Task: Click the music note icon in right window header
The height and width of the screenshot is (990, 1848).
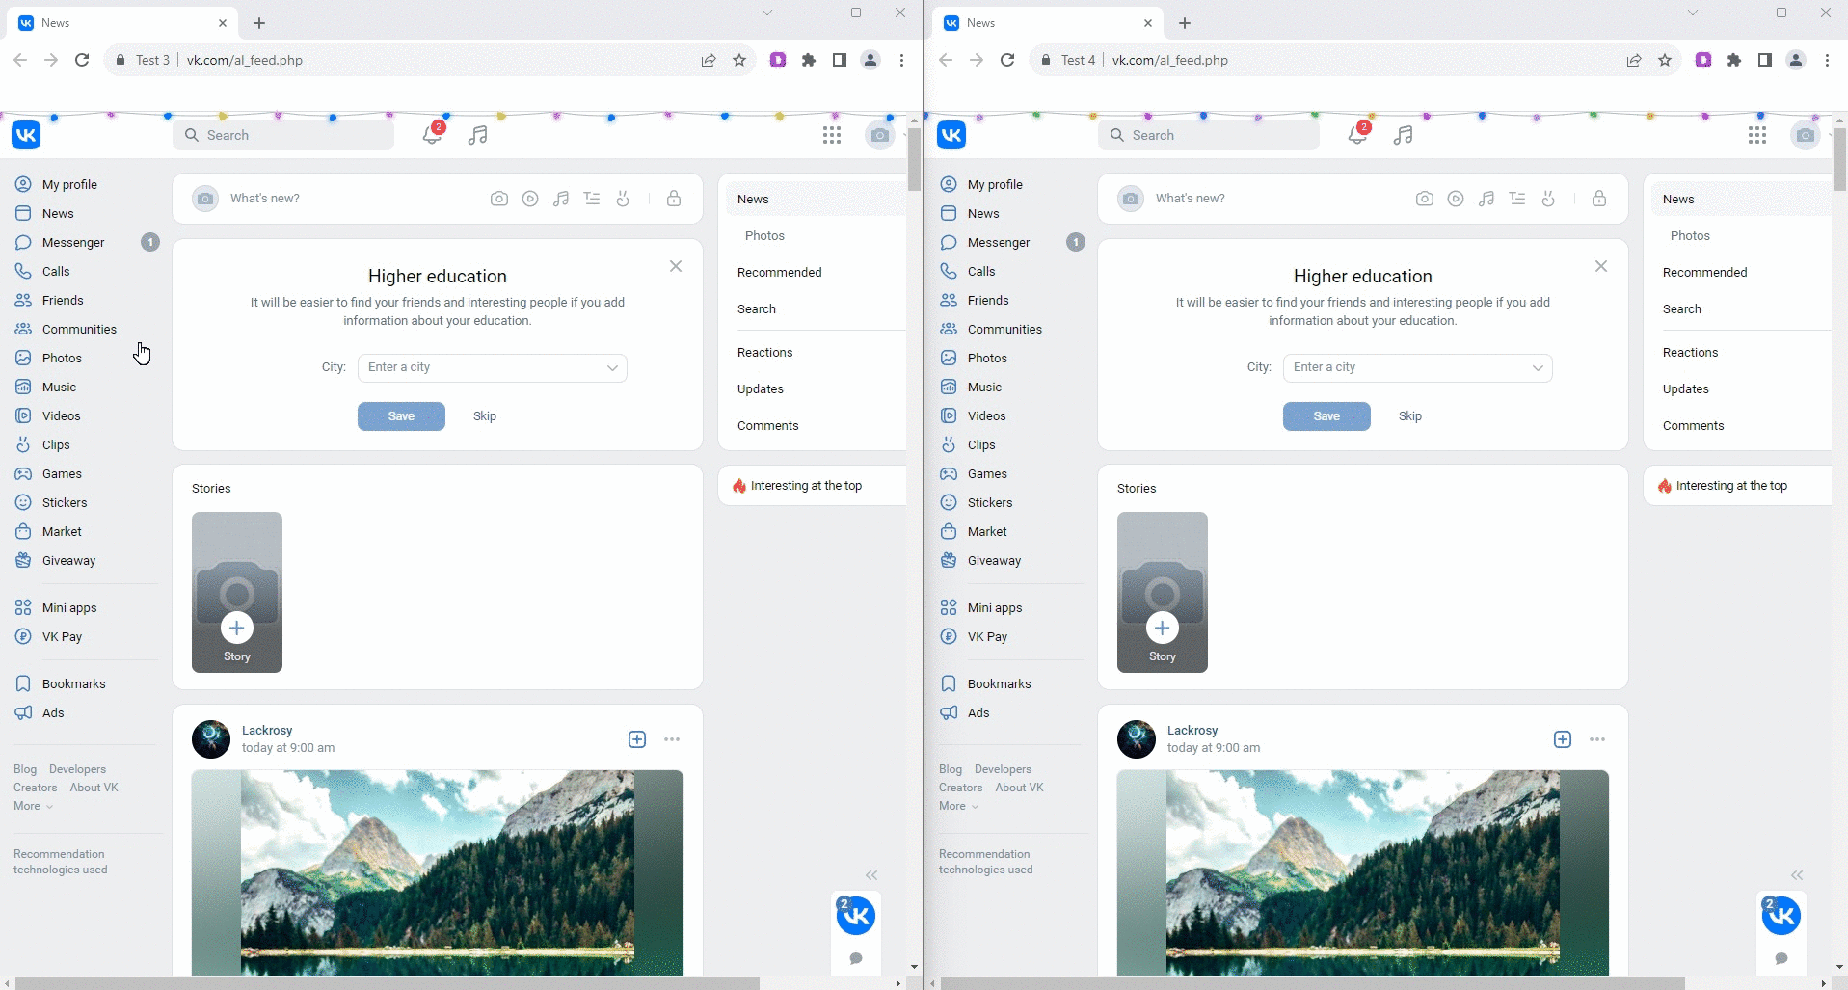Action: (1403, 135)
